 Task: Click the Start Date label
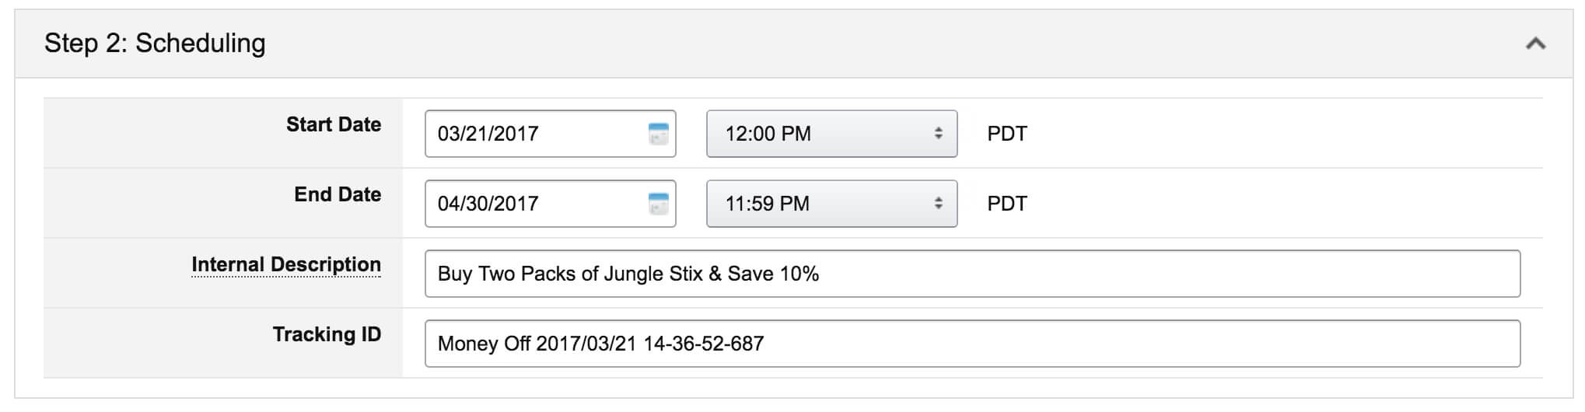click(334, 124)
